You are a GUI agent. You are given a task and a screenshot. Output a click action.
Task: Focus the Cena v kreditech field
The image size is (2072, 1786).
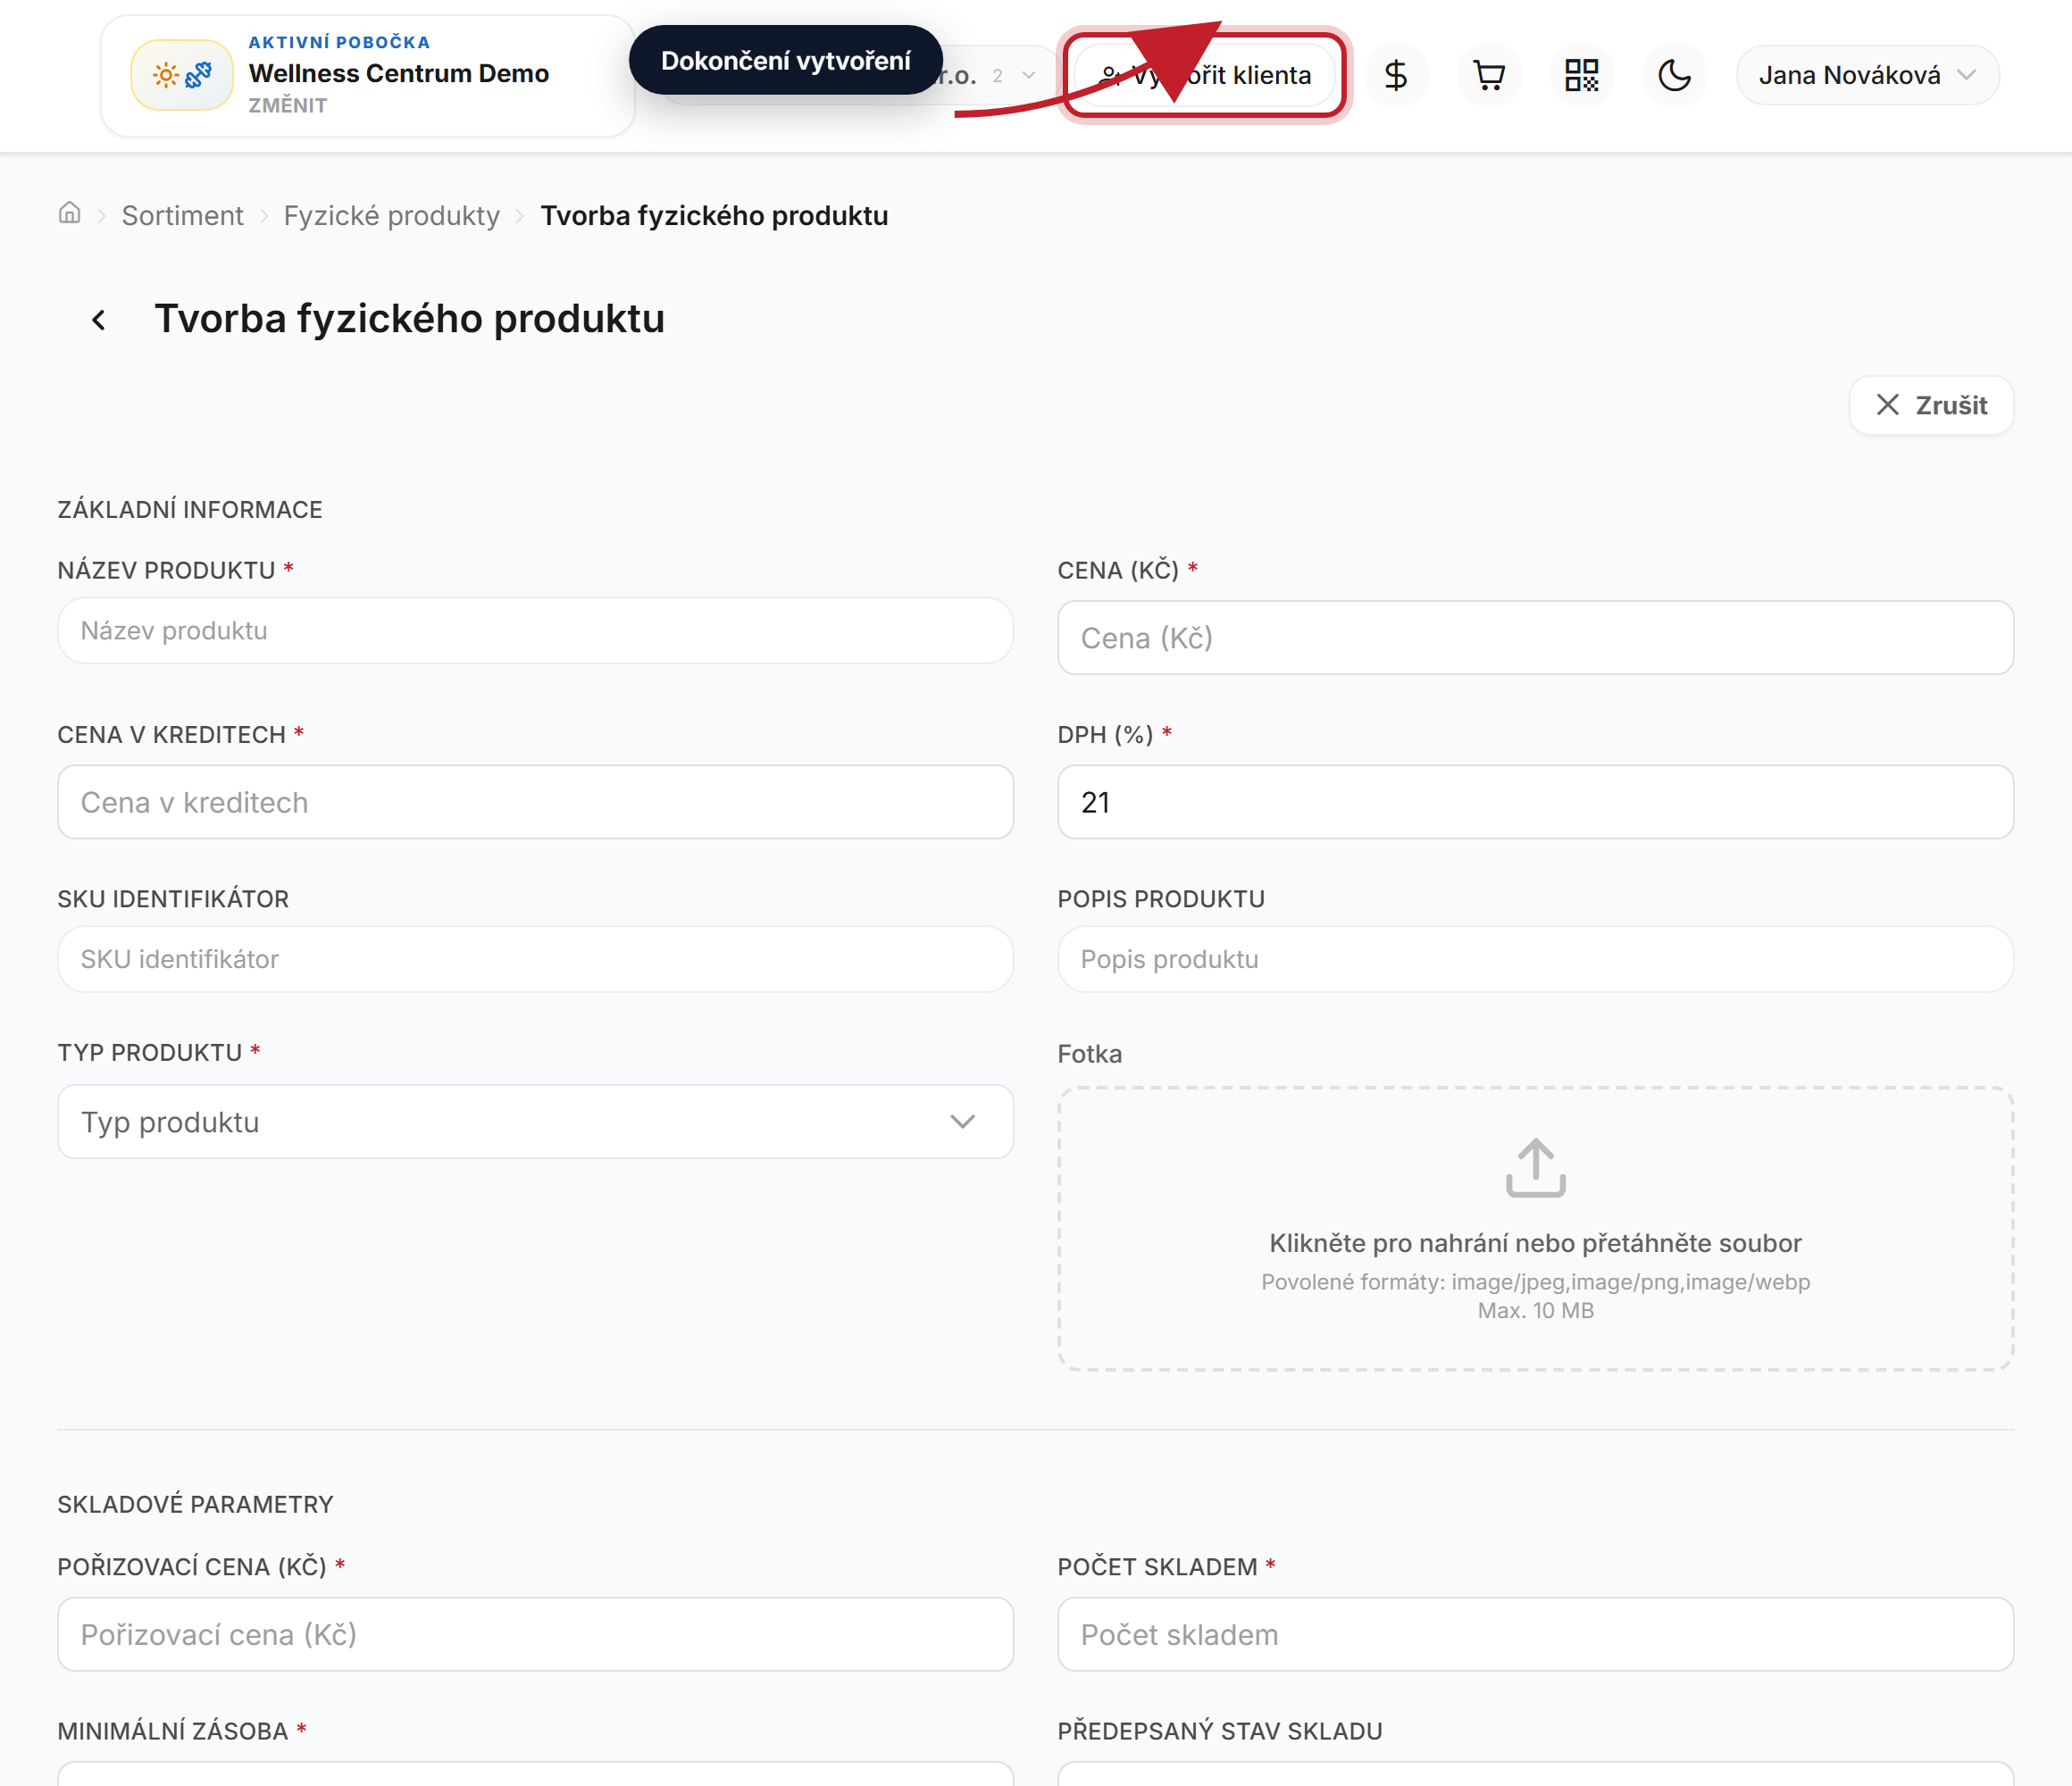(x=535, y=802)
